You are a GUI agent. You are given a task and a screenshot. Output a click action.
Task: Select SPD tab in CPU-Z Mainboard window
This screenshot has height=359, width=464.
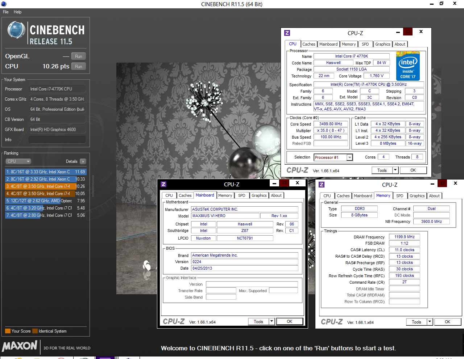tap(242, 195)
